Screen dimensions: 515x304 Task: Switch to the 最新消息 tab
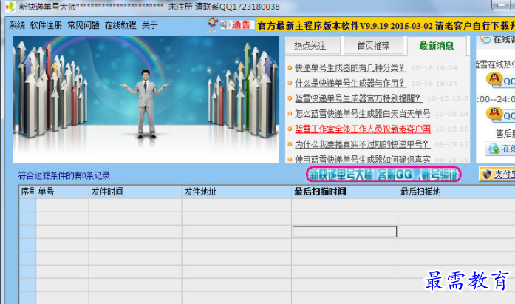click(x=437, y=46)
